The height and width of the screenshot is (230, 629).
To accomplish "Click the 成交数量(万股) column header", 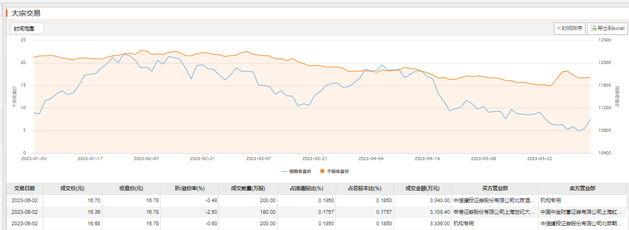I will [248, 189].
